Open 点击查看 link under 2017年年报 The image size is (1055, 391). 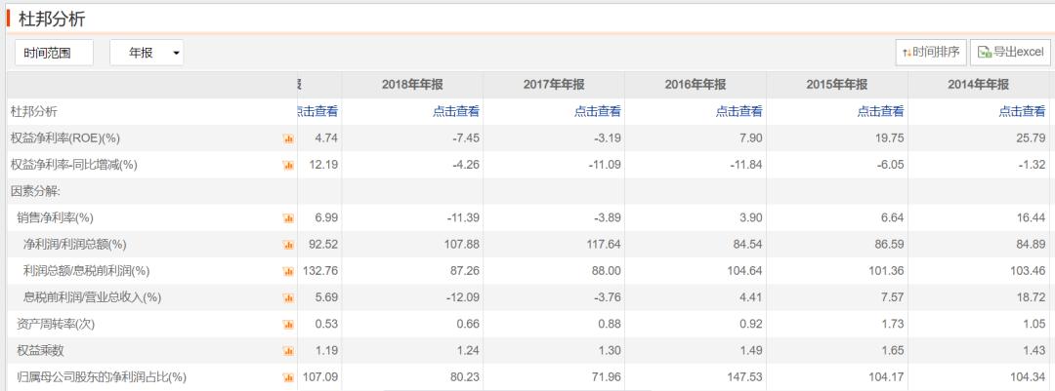(x=598, y=111)
